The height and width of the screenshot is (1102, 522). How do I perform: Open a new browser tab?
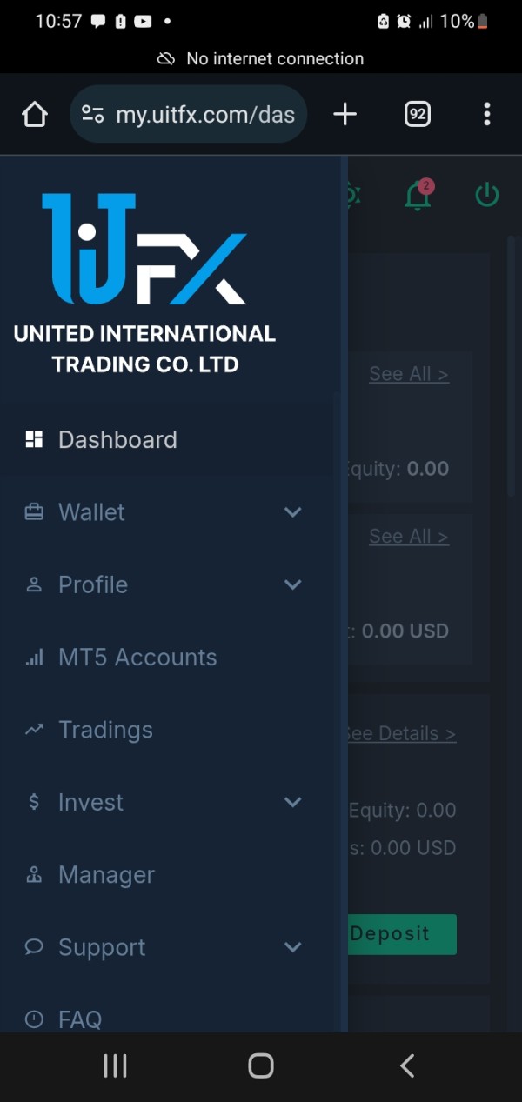coord(345,114)
